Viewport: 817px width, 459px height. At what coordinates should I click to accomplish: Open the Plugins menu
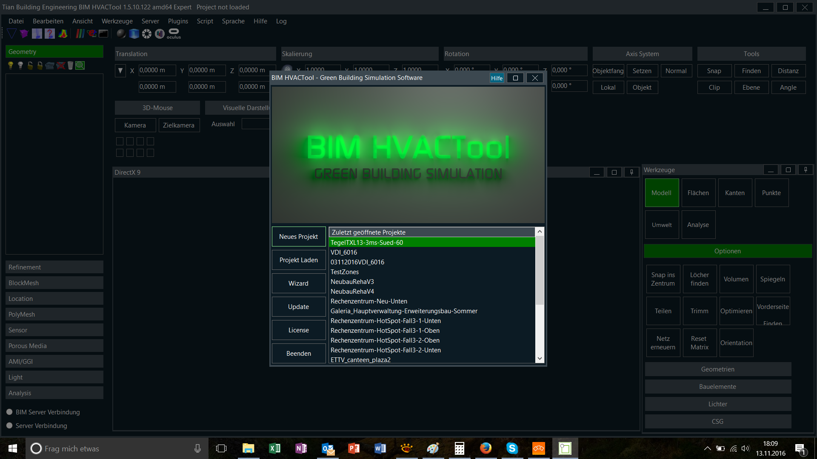tap(178, 21)
